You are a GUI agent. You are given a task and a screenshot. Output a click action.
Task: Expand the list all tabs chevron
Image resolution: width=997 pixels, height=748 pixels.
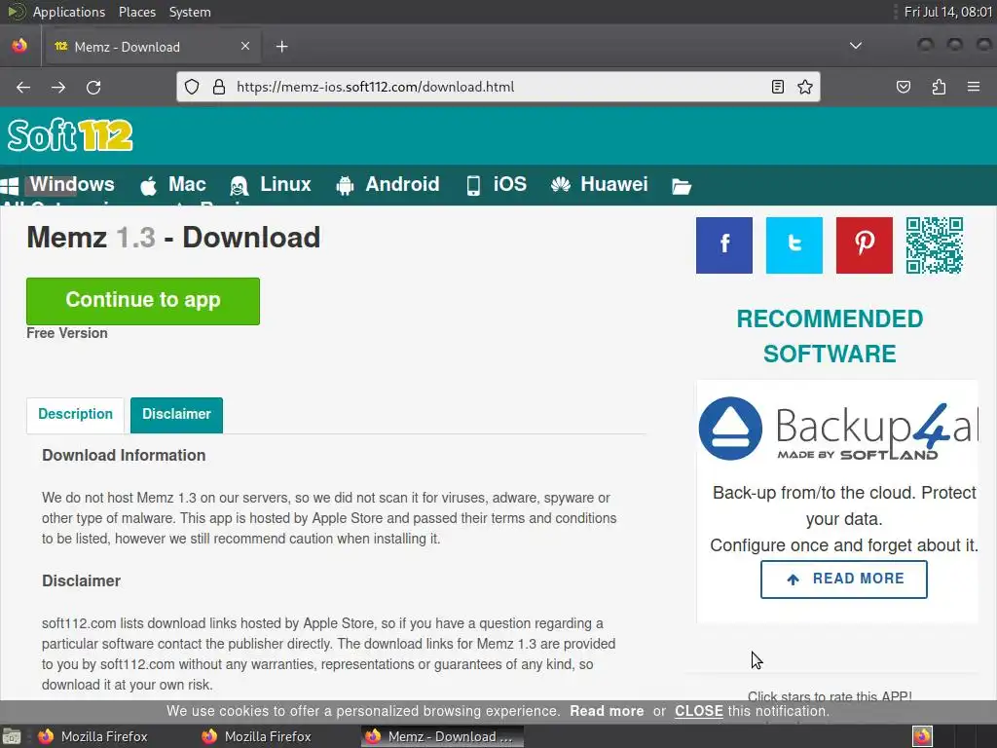(x=856, y=46)
